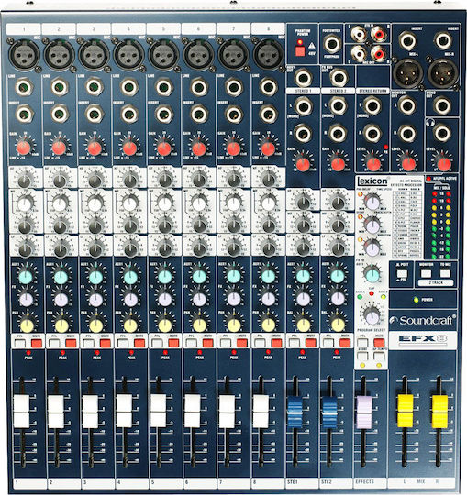Touch the Lexicon VARIATION knob
The width and height of the screenshot is (467, 495).
372,248
